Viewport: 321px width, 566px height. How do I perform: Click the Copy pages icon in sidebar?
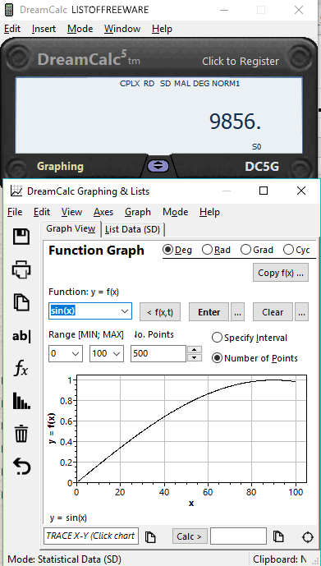21,302
